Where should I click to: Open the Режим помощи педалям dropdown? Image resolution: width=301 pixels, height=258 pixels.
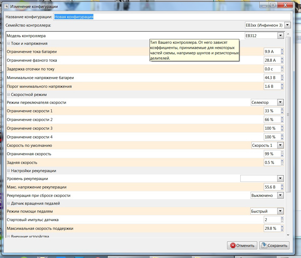pyautogui.click(x=280, y=211)
